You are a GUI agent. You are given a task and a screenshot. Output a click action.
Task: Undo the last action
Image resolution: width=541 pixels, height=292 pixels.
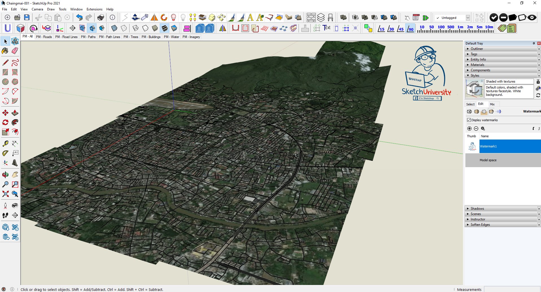click(x=79, y=17)
